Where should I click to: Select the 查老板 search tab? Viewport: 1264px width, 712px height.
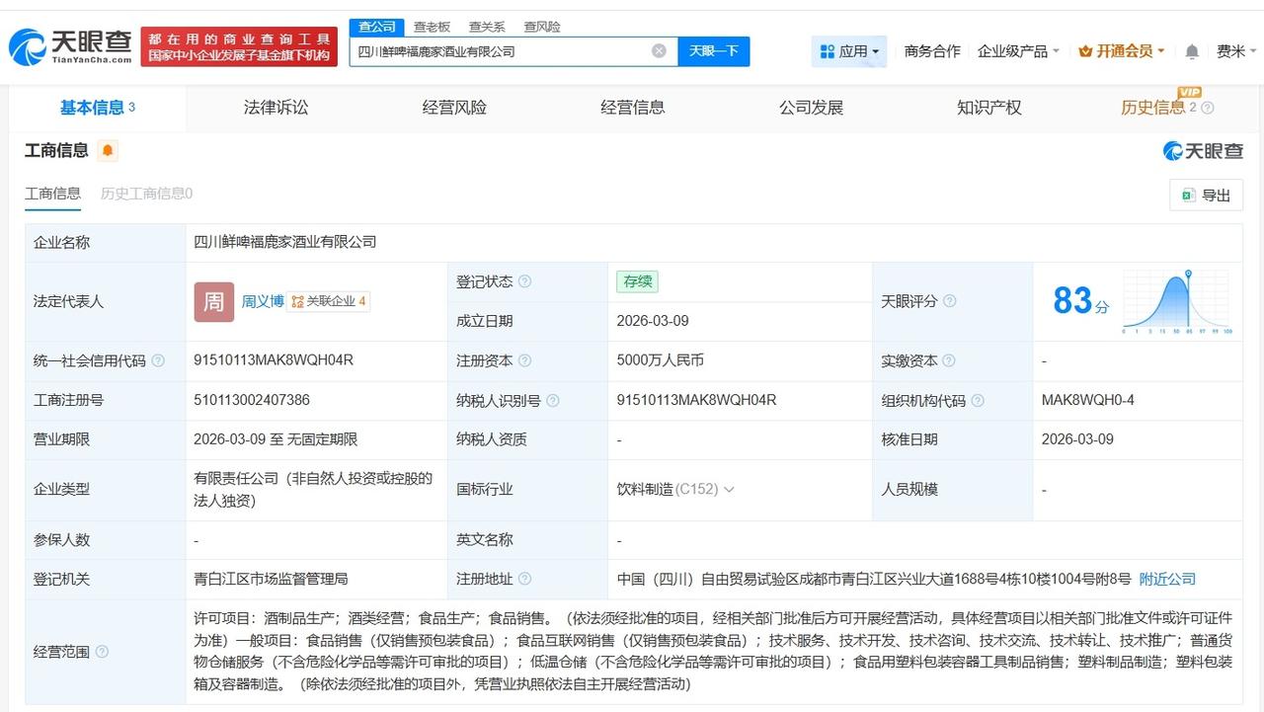click(432, 27)
